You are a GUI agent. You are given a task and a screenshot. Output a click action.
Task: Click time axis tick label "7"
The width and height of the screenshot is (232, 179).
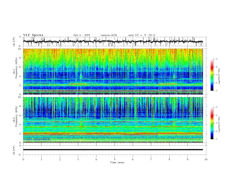(x=151, y=159)
